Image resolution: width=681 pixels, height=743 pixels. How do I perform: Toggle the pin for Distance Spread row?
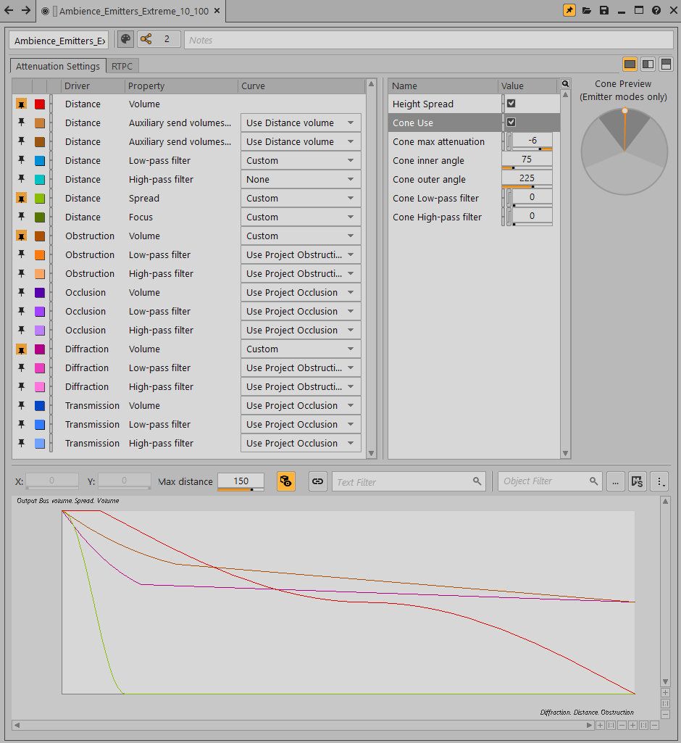point(21,198)
